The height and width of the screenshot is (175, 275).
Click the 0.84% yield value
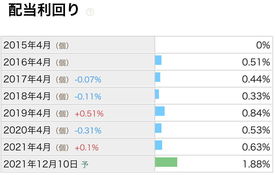(x=256, y=113)
